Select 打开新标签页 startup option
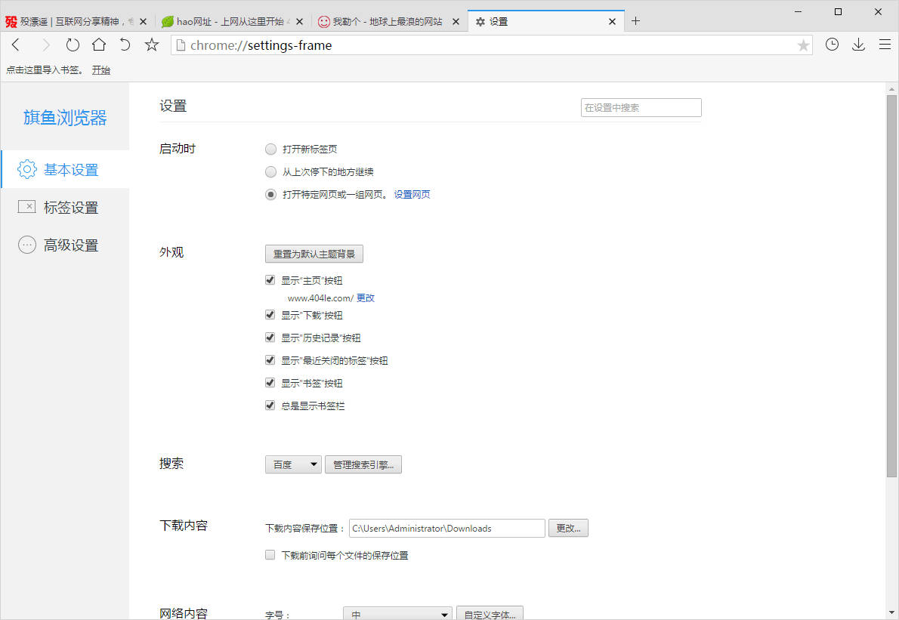Screen dimensions: 899x620 pos(270,149)
